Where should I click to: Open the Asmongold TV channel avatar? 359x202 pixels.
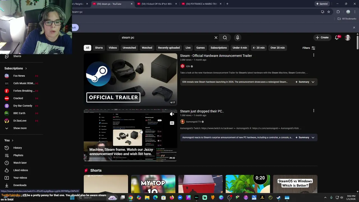pos(182,122)
